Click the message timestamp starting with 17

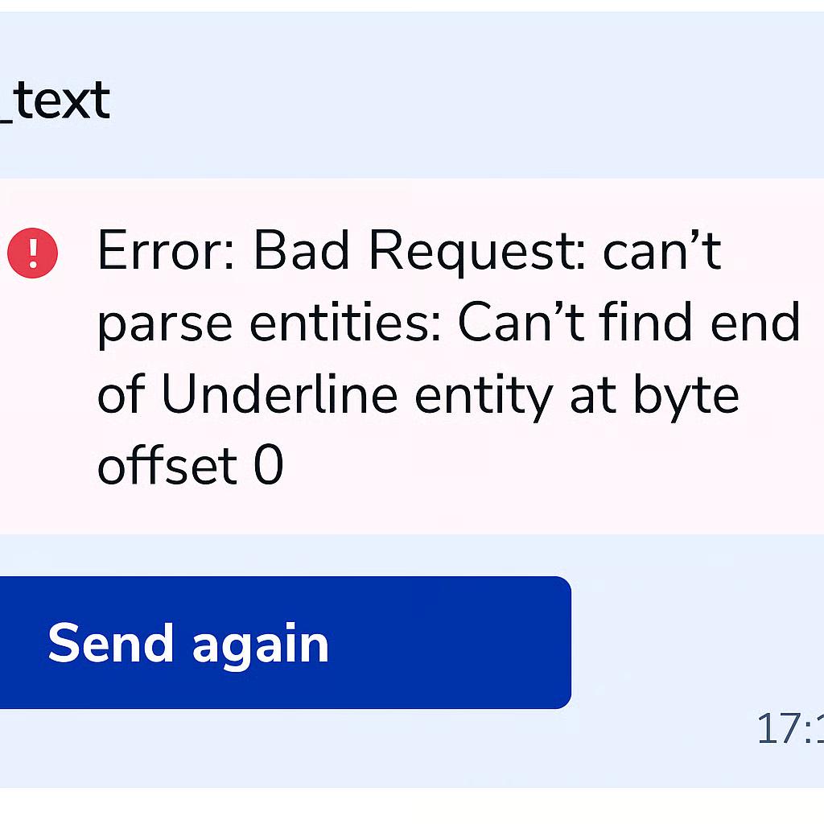tap(790, 729)
